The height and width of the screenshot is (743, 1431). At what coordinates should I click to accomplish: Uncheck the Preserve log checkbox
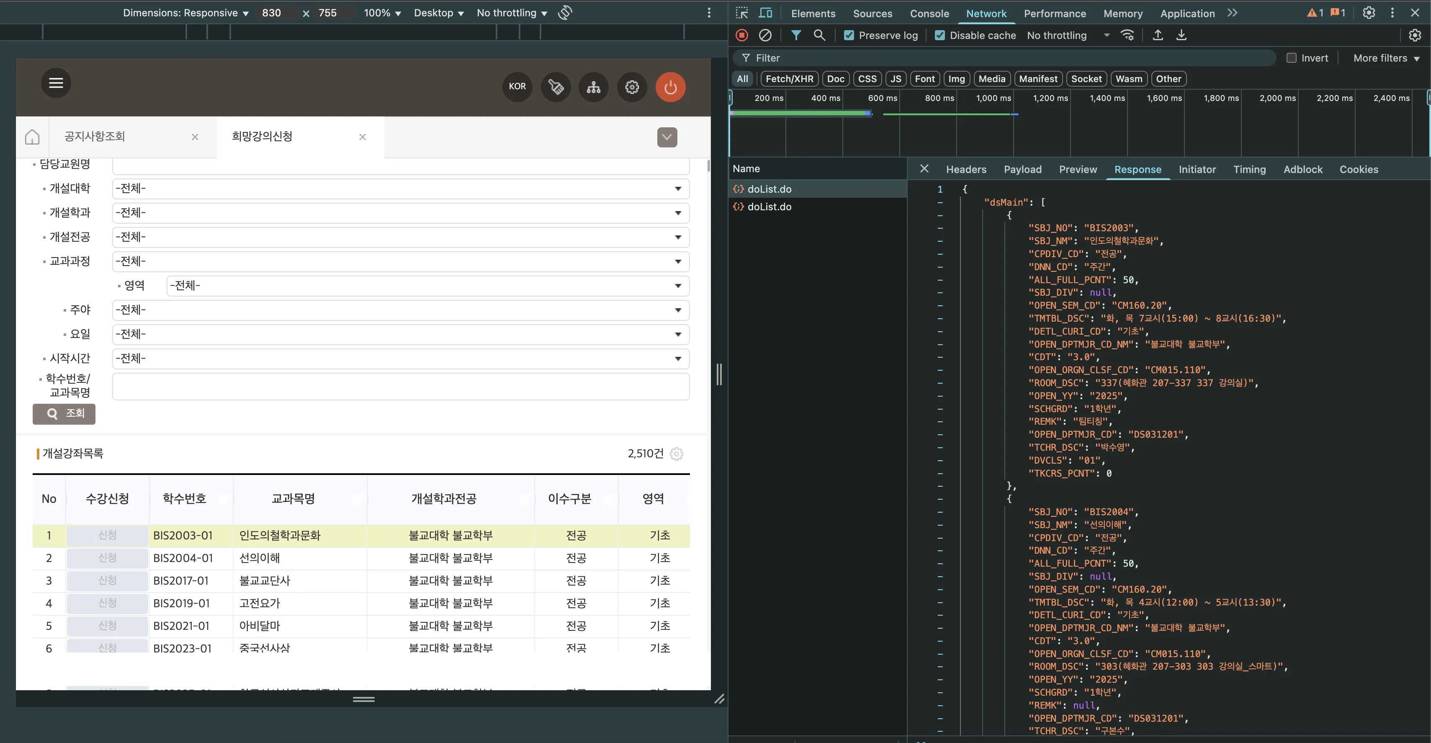click(849, 36)
